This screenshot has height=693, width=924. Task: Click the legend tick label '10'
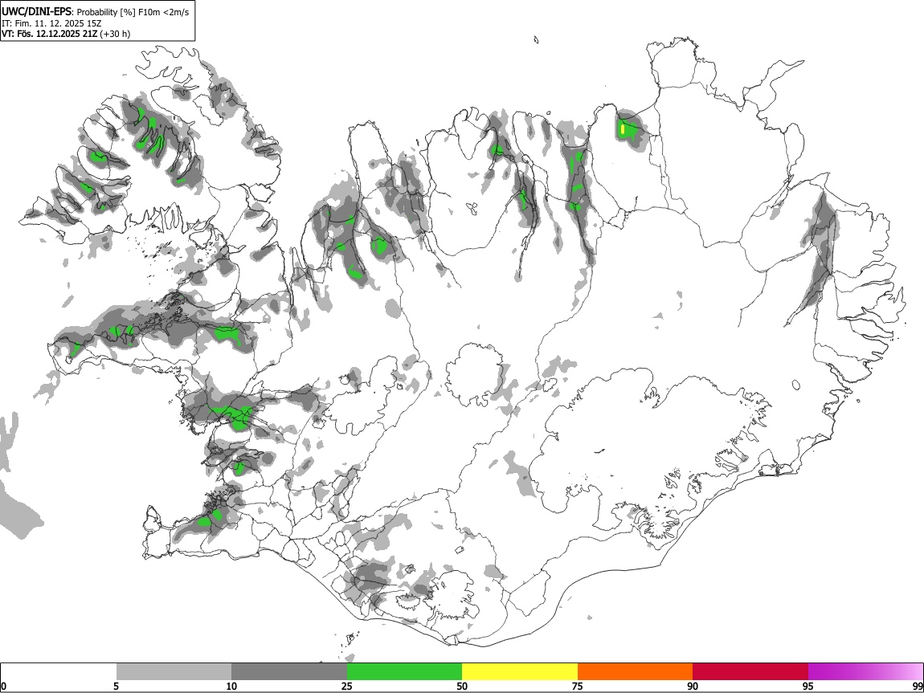point(231,686)
